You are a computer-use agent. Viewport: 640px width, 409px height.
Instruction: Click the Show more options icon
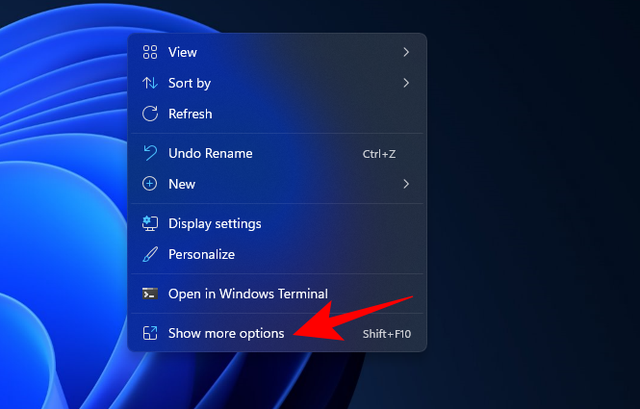150,333
